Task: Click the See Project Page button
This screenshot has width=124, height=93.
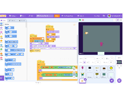Action: click(67, 16)
